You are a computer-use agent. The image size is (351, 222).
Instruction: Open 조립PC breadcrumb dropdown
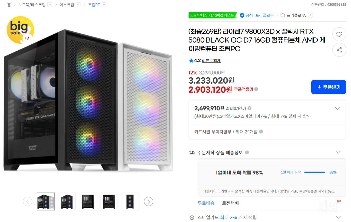(x=104, y=5)
